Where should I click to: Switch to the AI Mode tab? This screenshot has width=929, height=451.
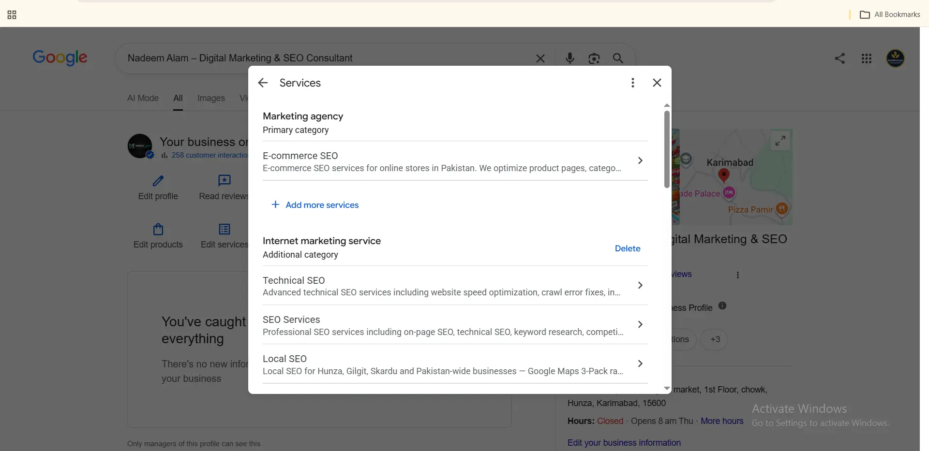[x=143, y=98]
